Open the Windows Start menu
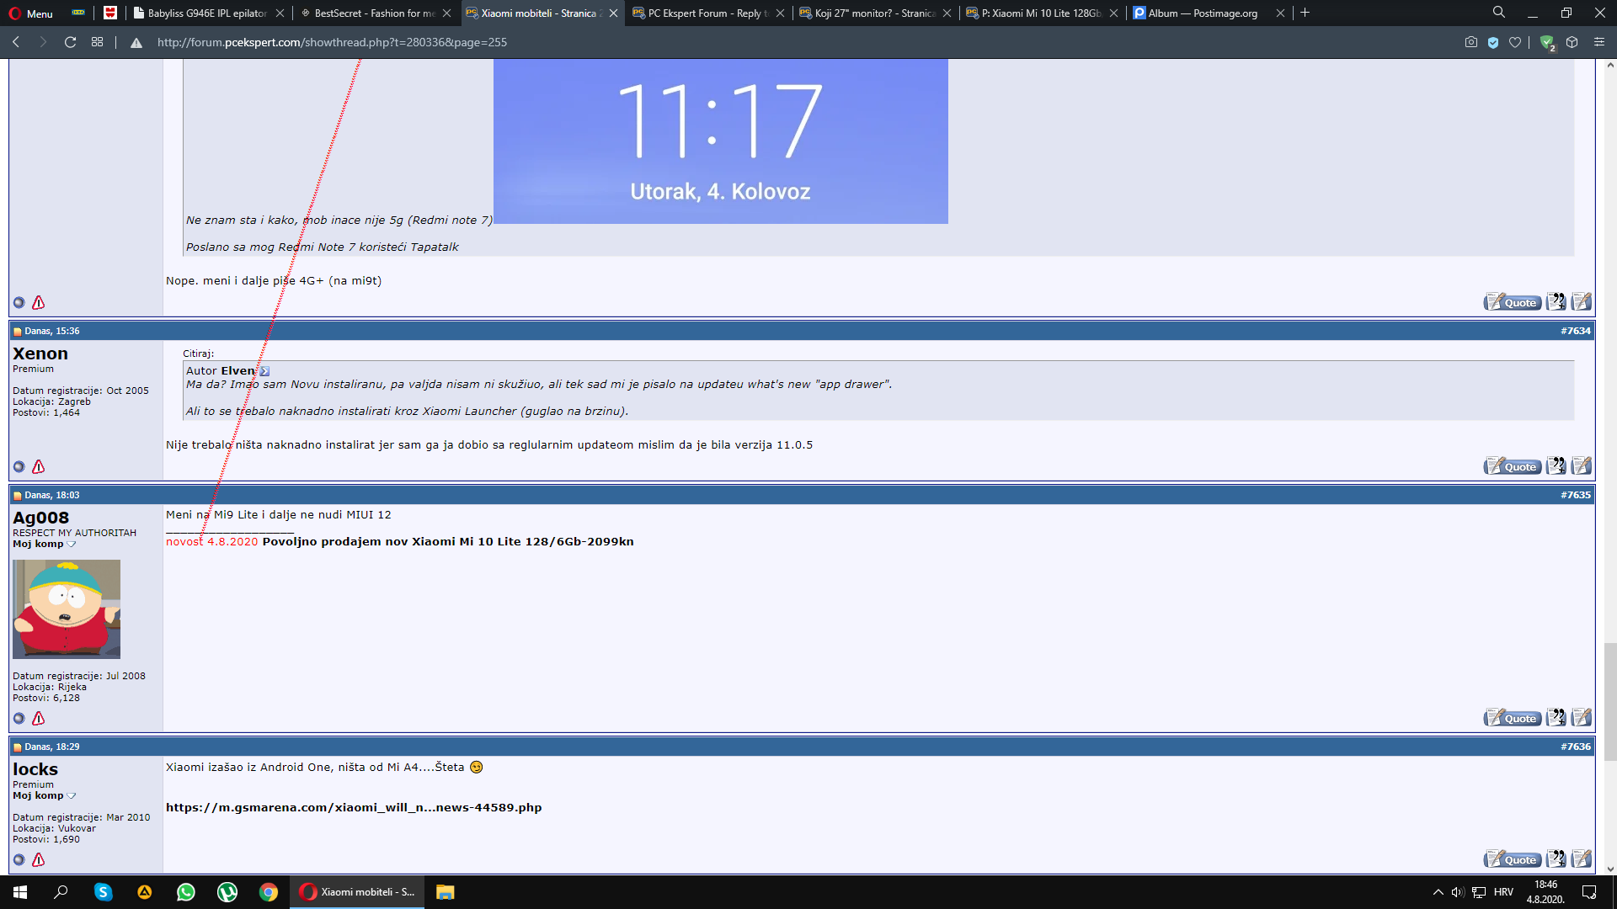 click(20, 892)
